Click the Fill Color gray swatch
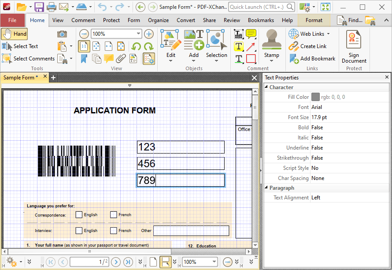This screenshot has width=392, height=270. tap(315, 97)
